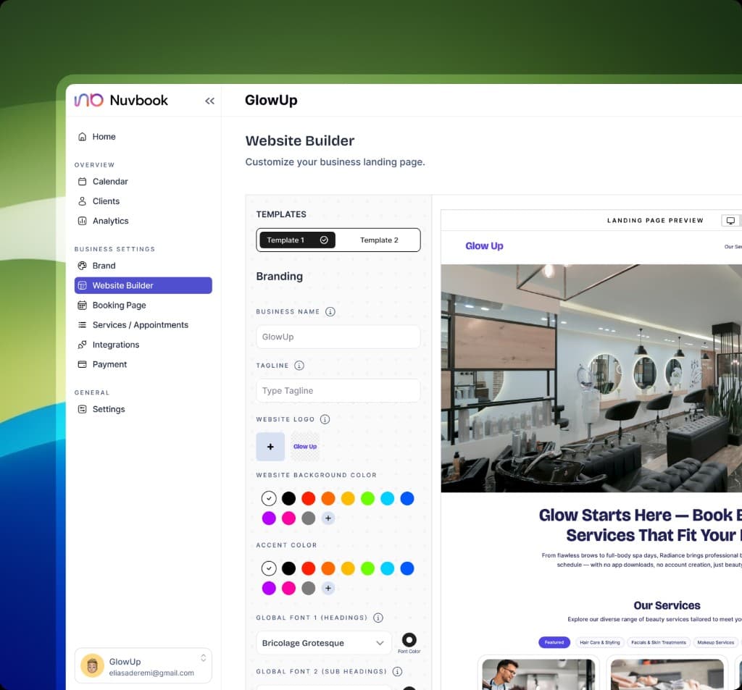
Task: Click Glow Up logo in preview
Action: click(484, 246)
